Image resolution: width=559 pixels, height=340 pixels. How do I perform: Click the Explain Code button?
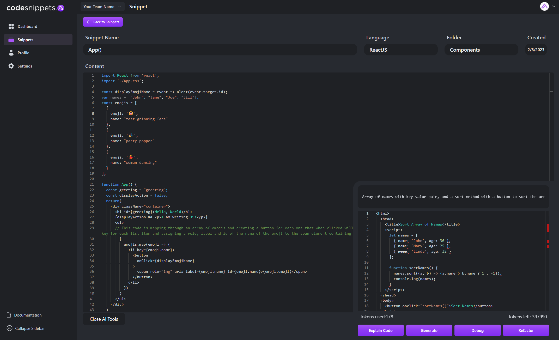[x=381, y=330]
